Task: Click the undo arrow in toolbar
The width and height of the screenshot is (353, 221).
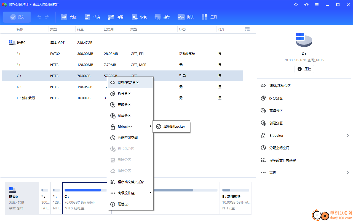Action: click(x=39, y=17)
